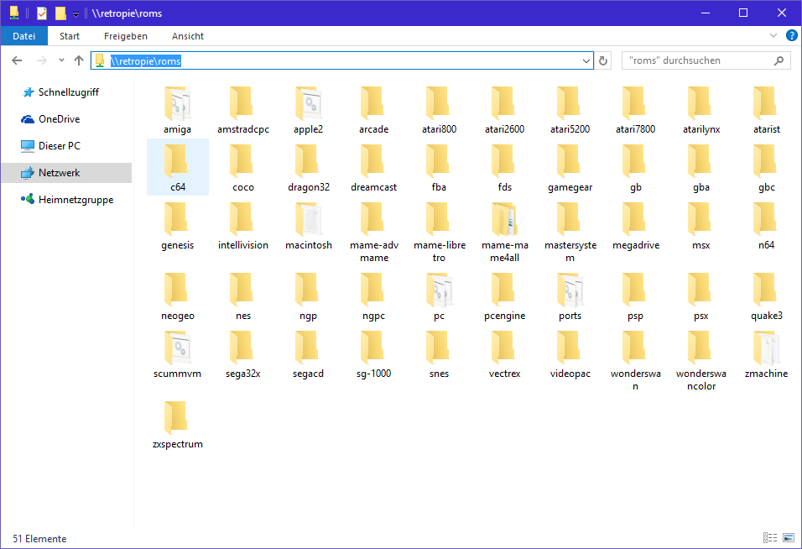The height and width of the screenshot is (549, 802).
Task: Switch to large icons view button
Action: tap(788, 538)
